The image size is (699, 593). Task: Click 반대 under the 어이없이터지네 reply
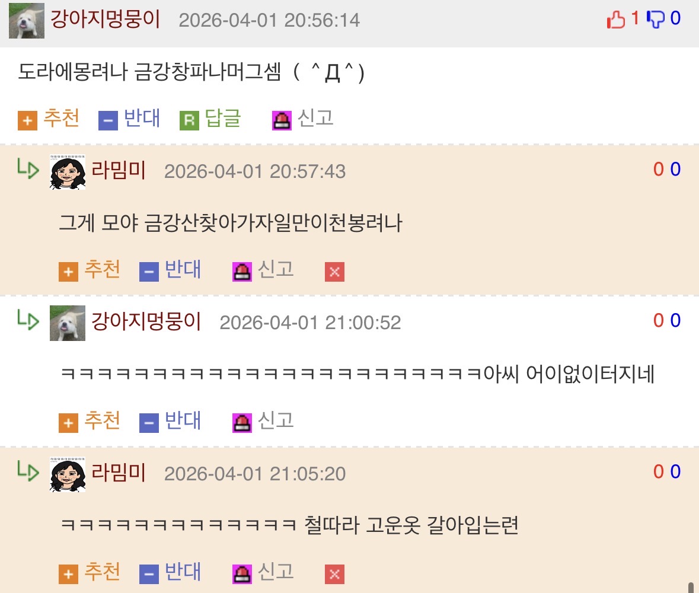pyautogui.click(x=170, y=421)
